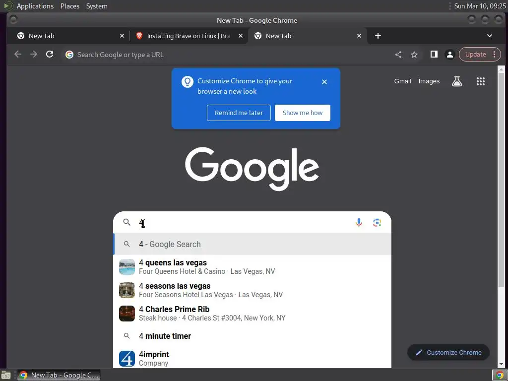Bookmark this tab with the star icon
Viewport: 508px width, 381px height.
414,55
